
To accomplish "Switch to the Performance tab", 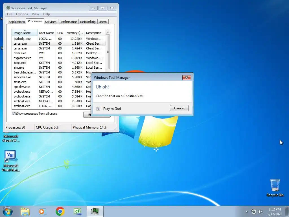I will point(68,22).
